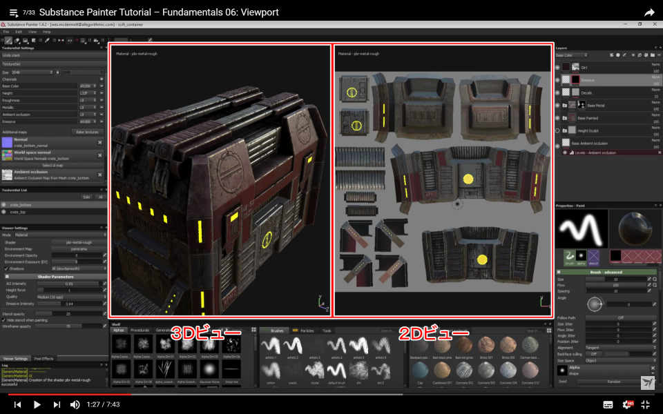
Task: Click the size lock icon in TextureSet
Action: click(57, 72)
